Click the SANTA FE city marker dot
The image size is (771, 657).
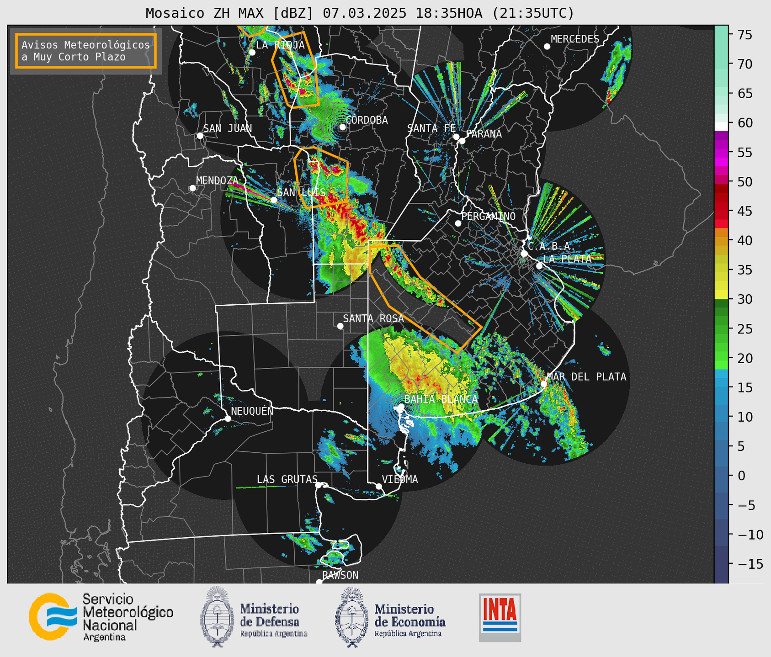(x=456, y=137)
